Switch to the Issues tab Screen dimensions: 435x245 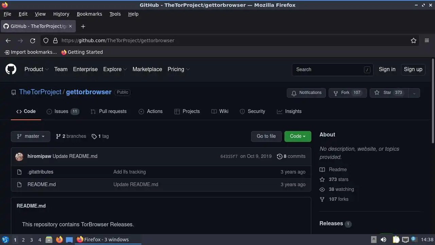(63, 111)
